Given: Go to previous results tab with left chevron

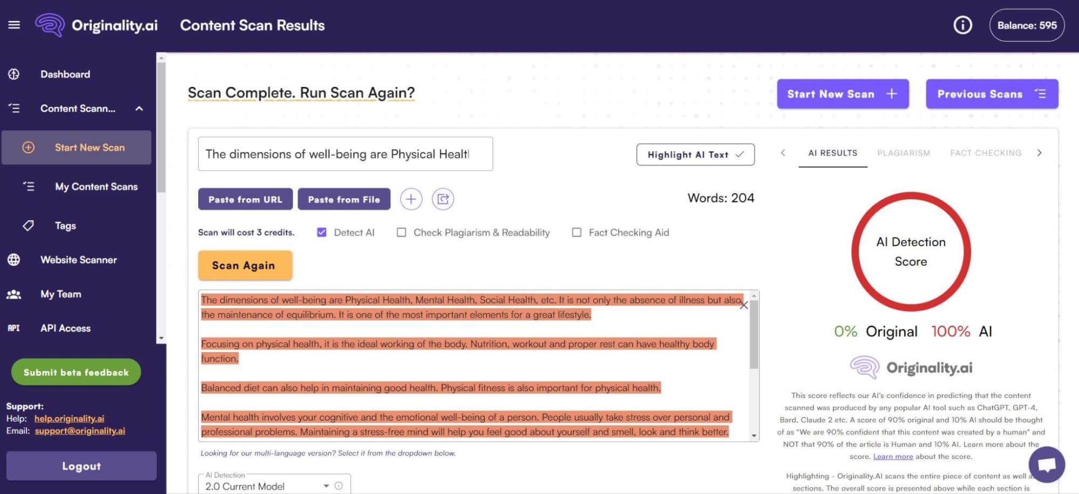Looking at the screenshot, I should 783,153.
